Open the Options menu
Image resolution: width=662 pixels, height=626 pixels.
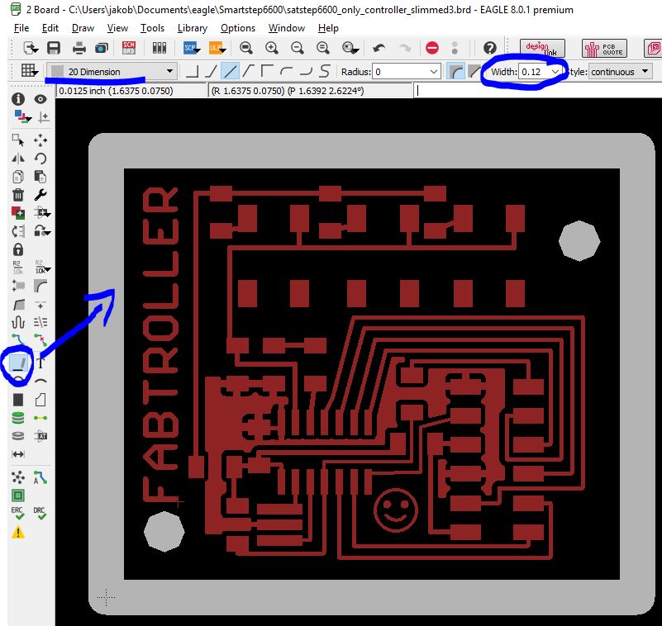point(238,28)
